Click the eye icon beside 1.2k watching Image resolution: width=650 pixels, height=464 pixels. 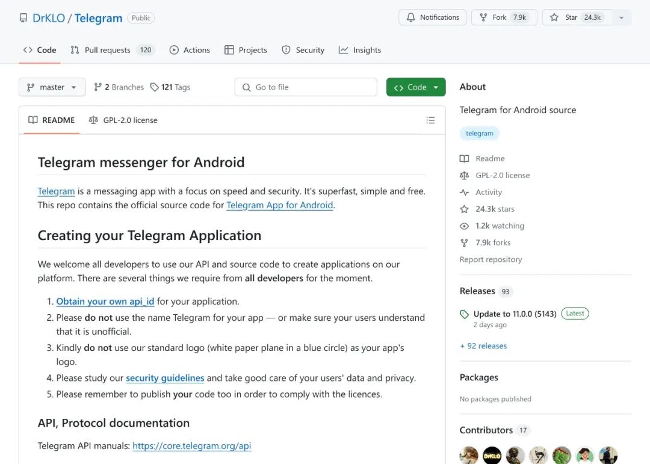464,226
